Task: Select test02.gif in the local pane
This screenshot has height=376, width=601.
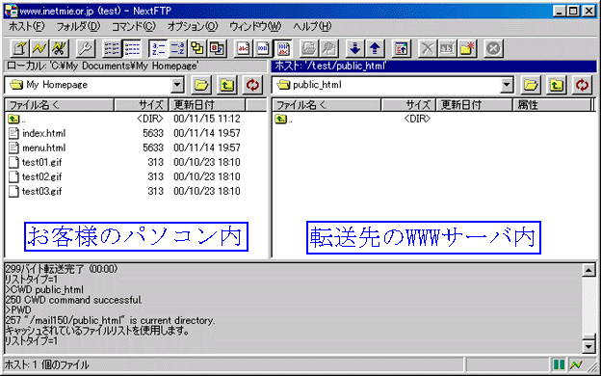Action: [x=41, y=176]
